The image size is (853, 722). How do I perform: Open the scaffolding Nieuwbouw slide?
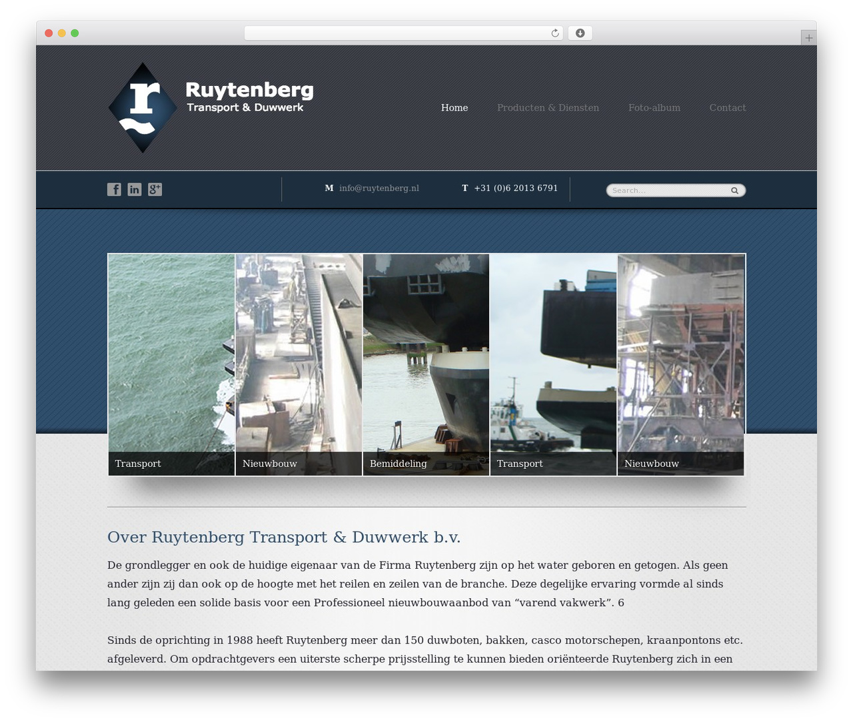[680, 364]
